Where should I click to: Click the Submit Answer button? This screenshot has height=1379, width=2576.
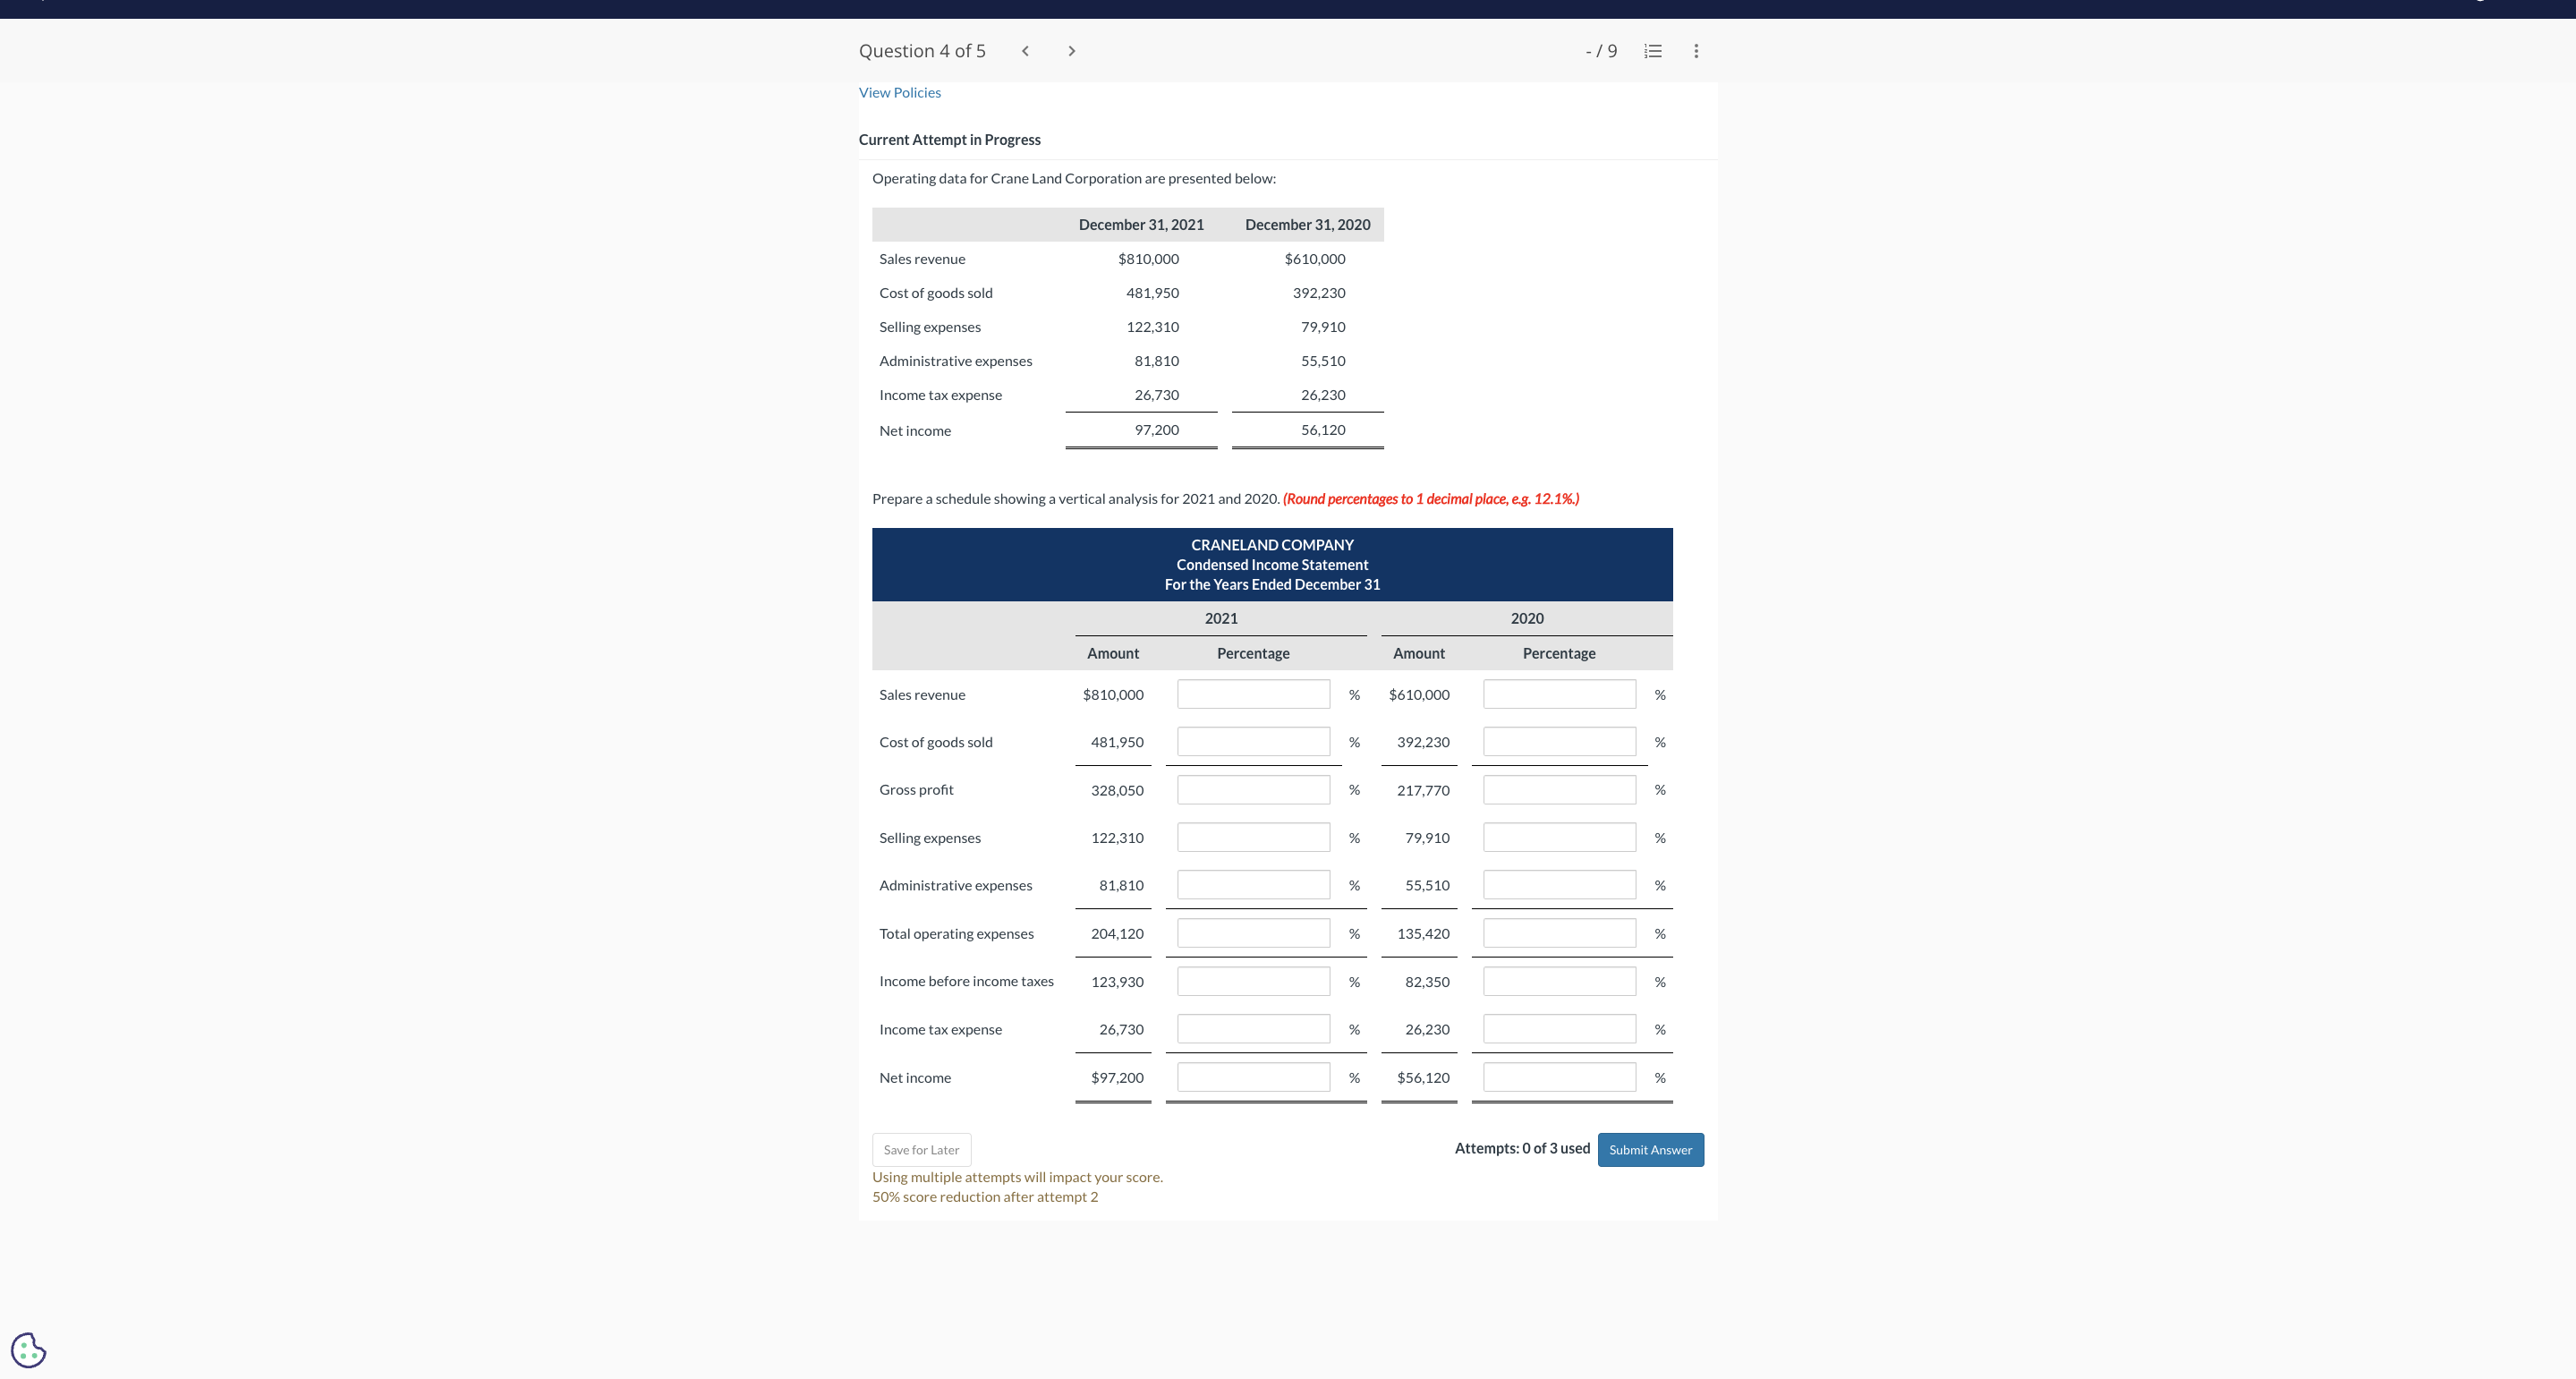pyautogui.click(x=1650, y=1149)
